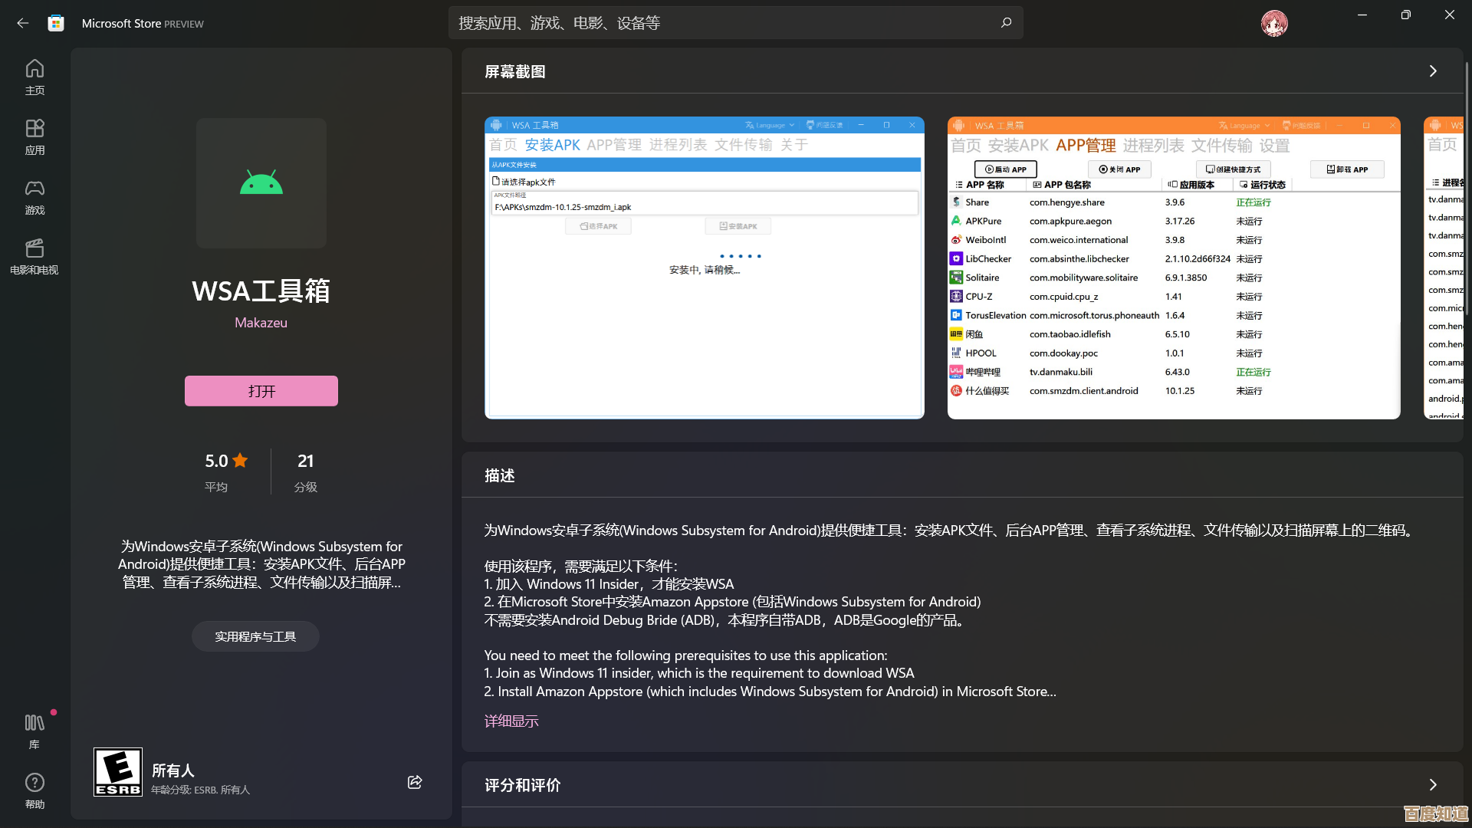
Task: Click the share icon near ESRB rating
Action: pos(415,782)
